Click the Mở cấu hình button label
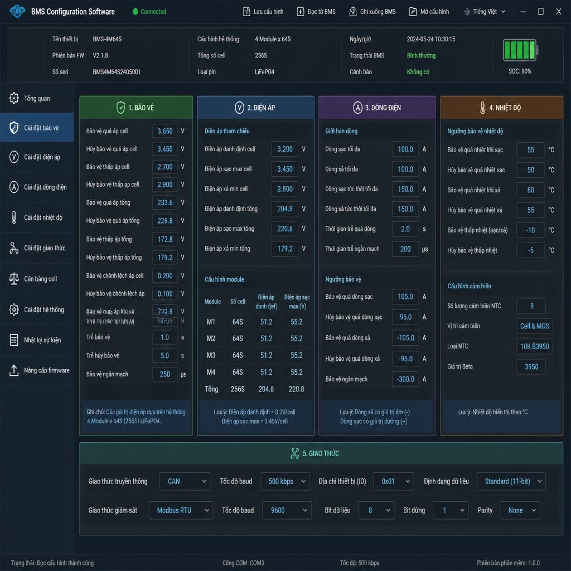Screen dimensions: 571x571 [x=434, y=12]
